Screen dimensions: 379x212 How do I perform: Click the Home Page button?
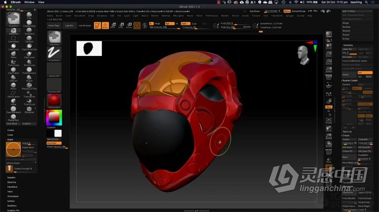54,26
